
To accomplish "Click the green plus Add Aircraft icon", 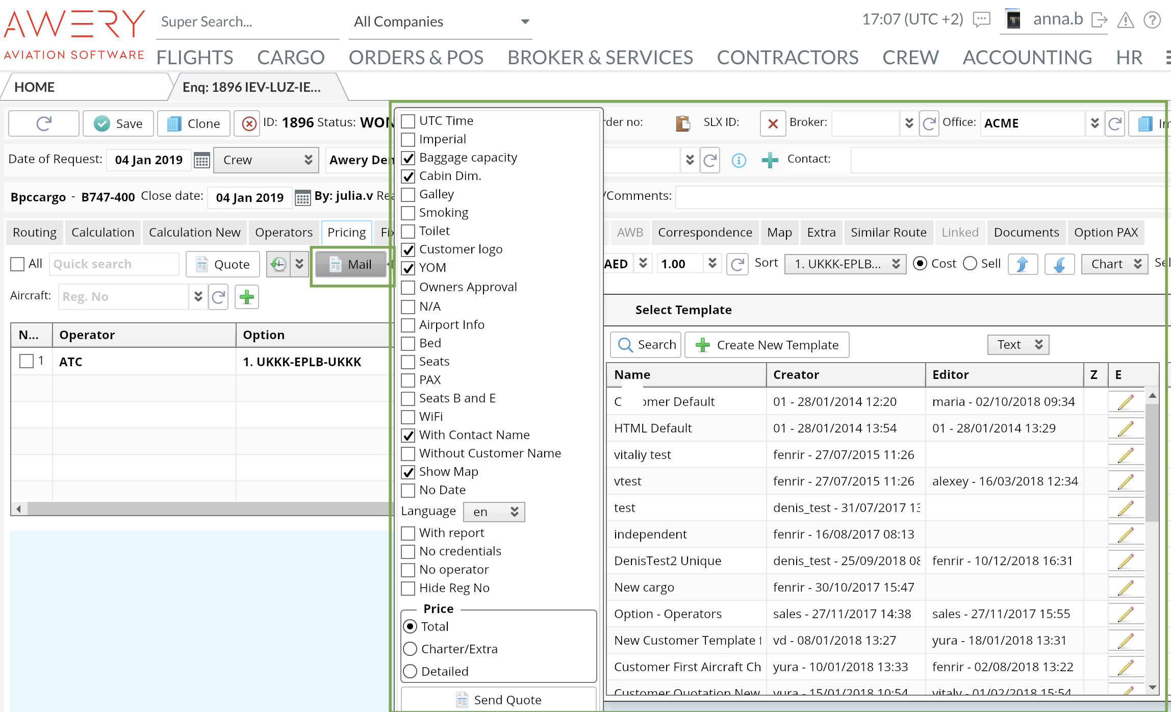I will tap(247, 297).
